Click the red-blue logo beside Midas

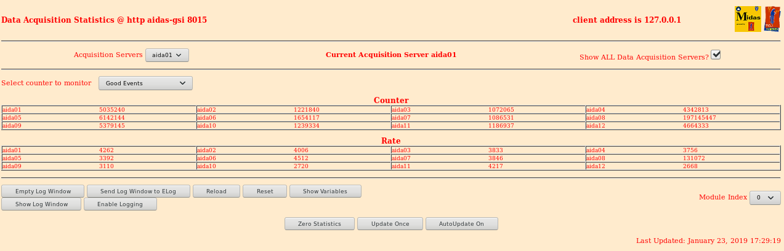click(772, 19)
